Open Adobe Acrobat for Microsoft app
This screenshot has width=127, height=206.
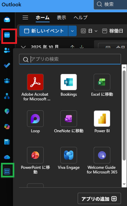(35, 87)
